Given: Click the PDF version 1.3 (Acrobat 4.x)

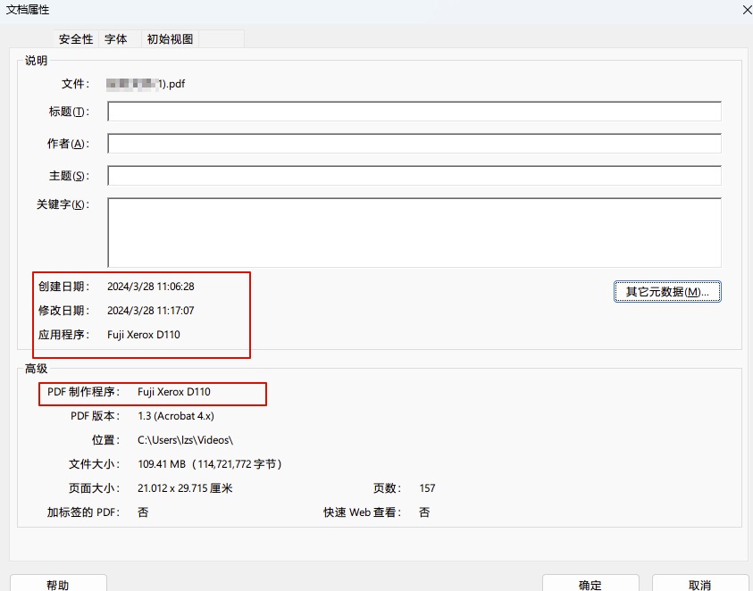Looking at the screenshot, I should (176, 416).
